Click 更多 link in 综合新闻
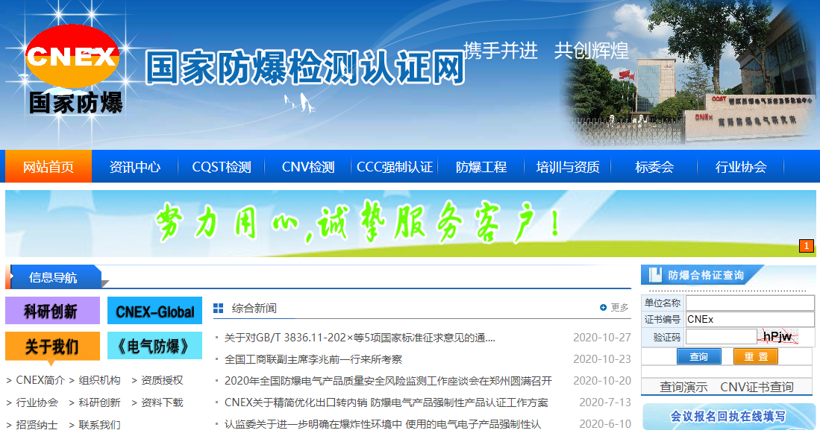The width and height of the screenshot is (820, 439). [x=620, y=308]
